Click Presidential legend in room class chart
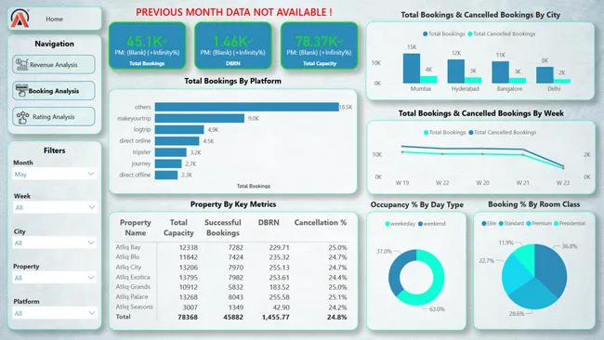This screenshot has width=604, height=340. 570,223
